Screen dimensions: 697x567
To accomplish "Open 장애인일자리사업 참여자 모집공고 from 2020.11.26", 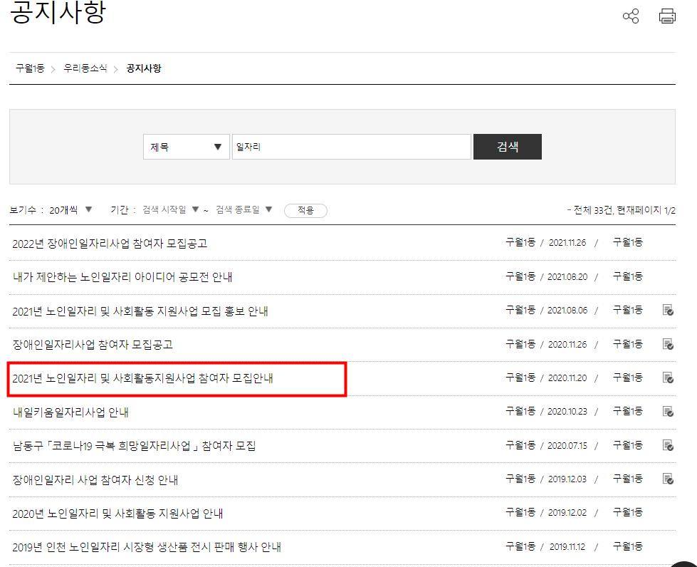I will coord(93,345).
